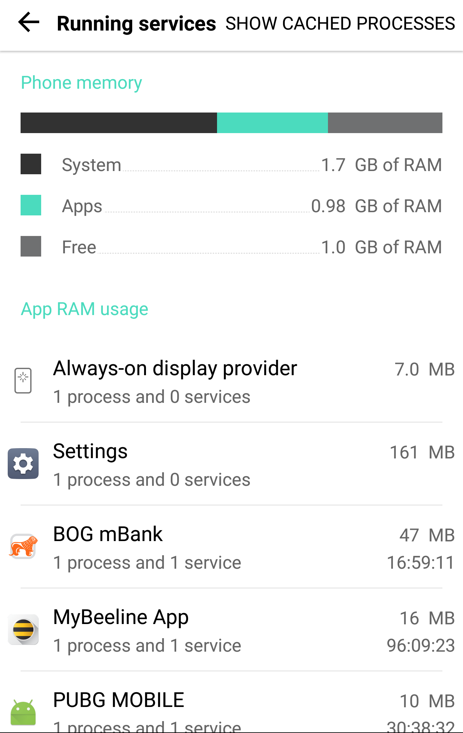Tap the back arrow icon
463x733 pixels.
coord(29,23)
